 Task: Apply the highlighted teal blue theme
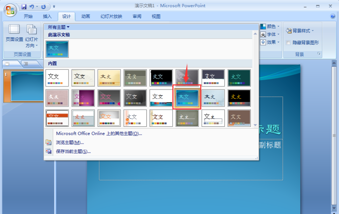pyautogui.click(x=187, y=98)
